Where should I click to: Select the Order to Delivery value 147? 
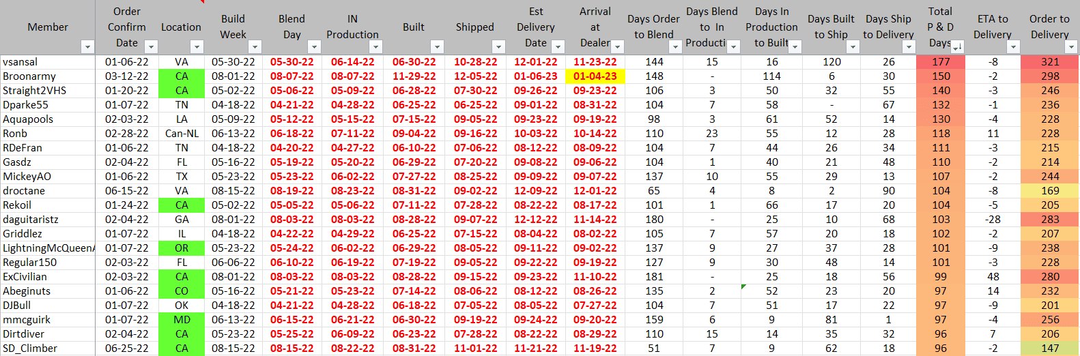click(1050, 348)
